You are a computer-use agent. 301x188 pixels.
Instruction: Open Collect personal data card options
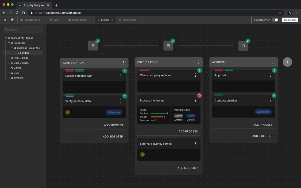[121, 76]
